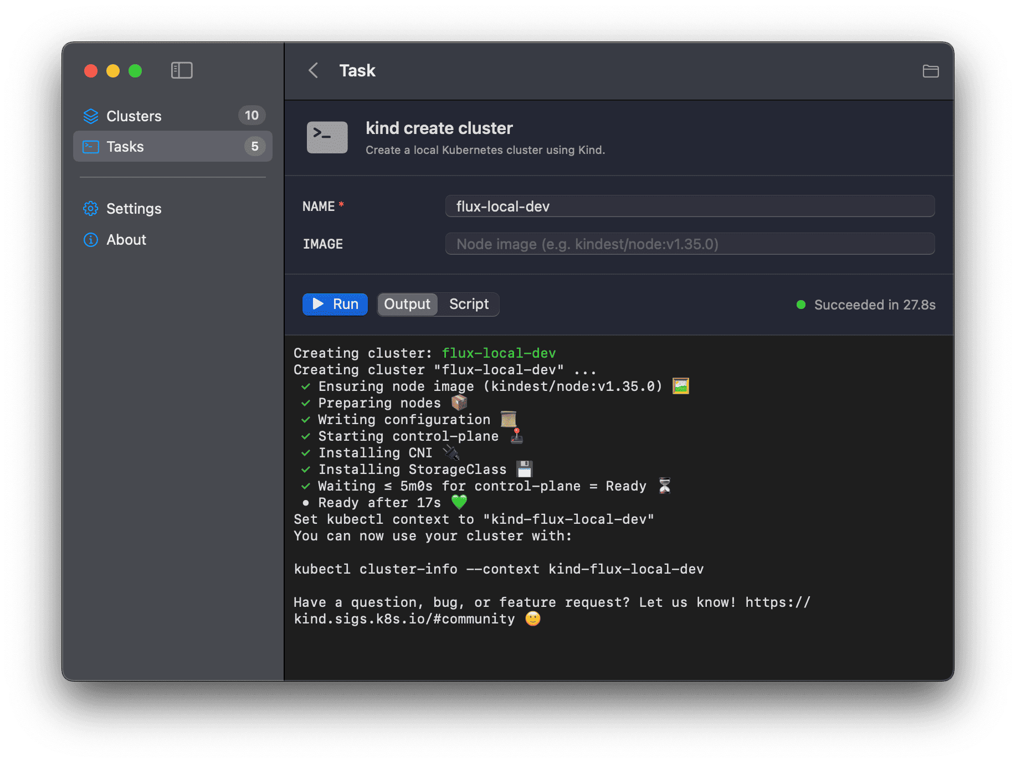Click the terminal icon beside kind create cluster
Image resolution: width=1016 pixels, height=763 pixels.
coord(327,137)
